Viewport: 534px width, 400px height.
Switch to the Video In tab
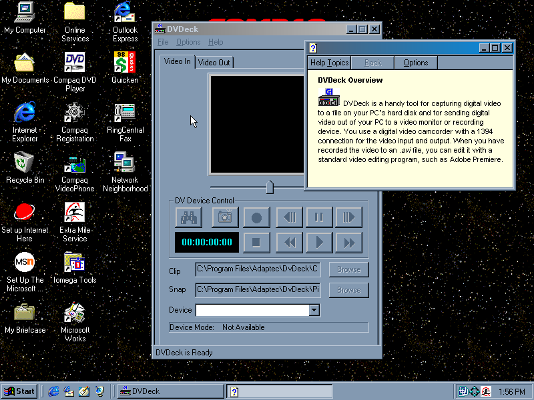177,61
